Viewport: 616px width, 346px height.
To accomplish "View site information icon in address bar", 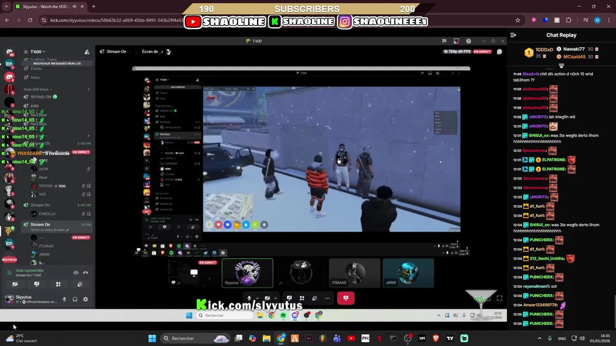I will tap(44, 20).
